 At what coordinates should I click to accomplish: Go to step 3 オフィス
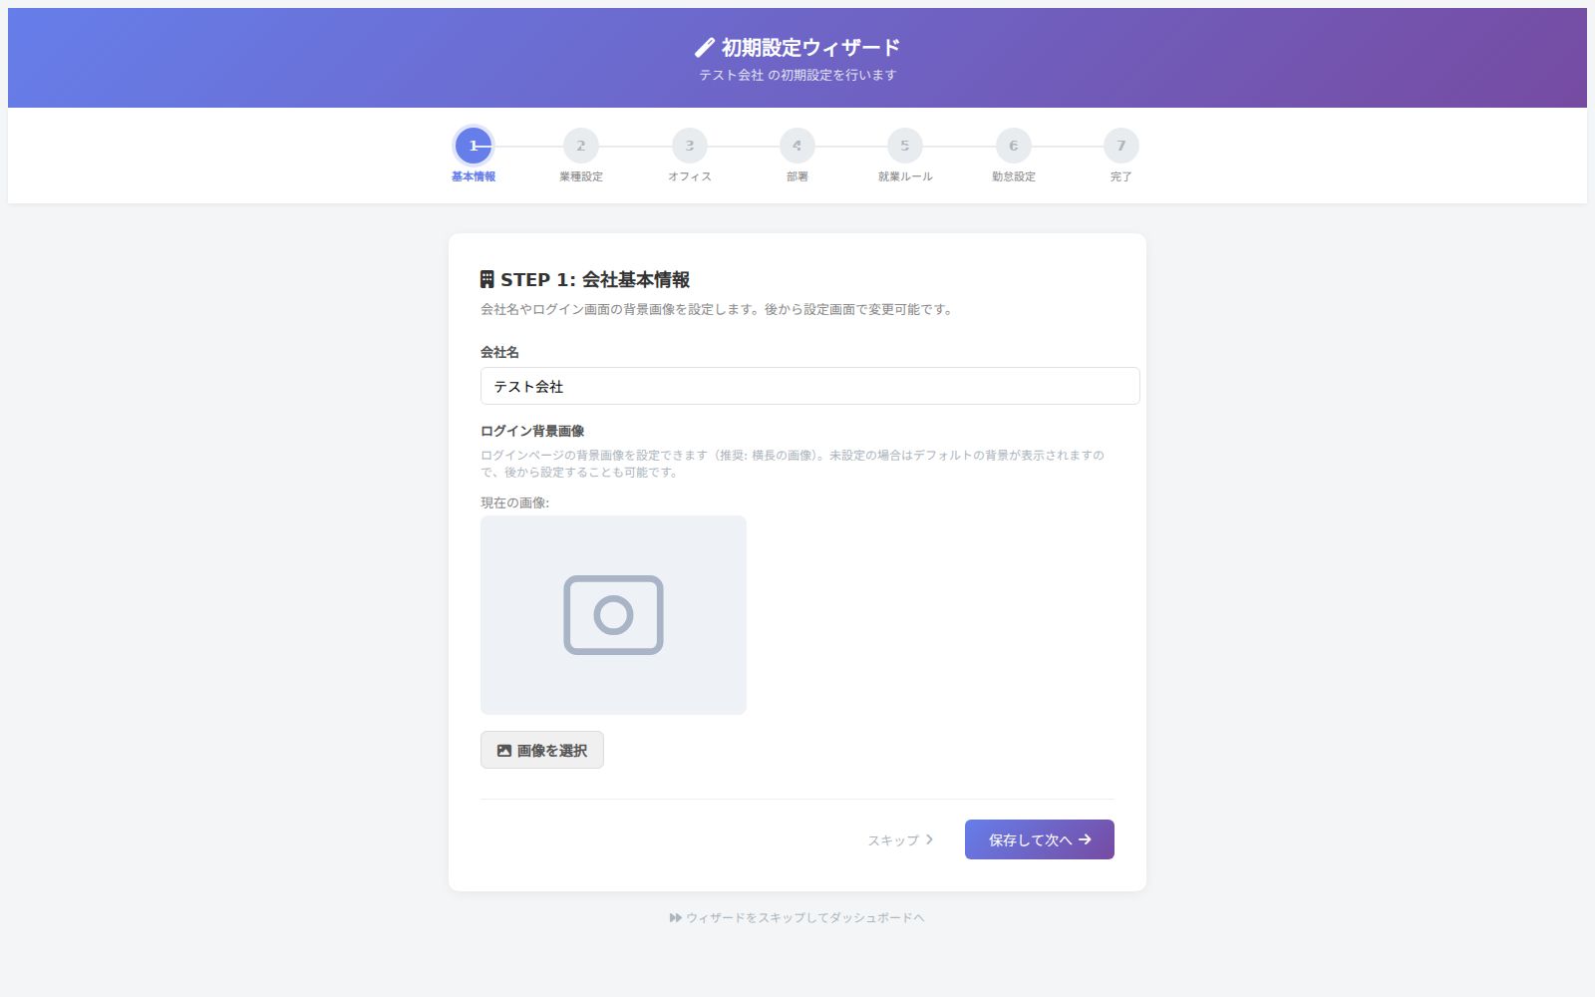coord(689,146)
